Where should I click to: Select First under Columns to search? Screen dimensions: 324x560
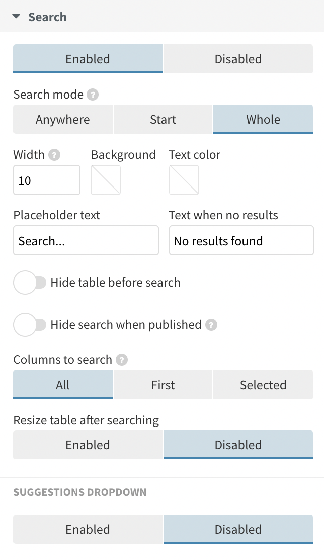163,385
